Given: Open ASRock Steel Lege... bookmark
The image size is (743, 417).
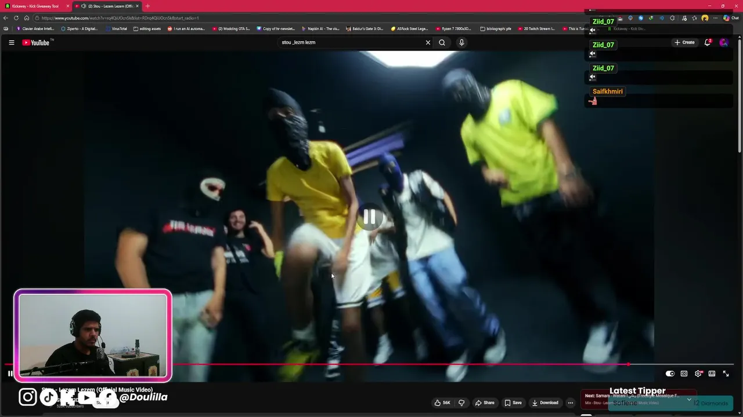Looking at the screenshot, I should (x=409, y=28).
